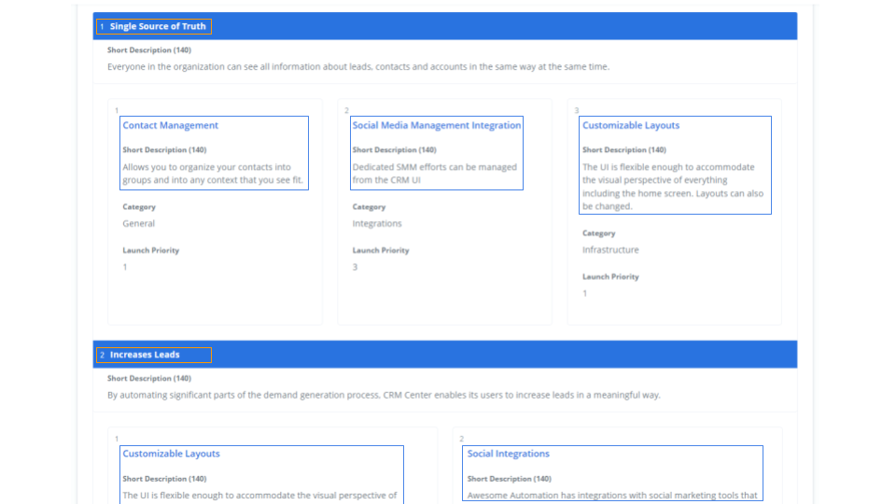896x504 pixels.
Task: Open Customizable Layouts link with Infrastructure category
Action: [631, 125]
